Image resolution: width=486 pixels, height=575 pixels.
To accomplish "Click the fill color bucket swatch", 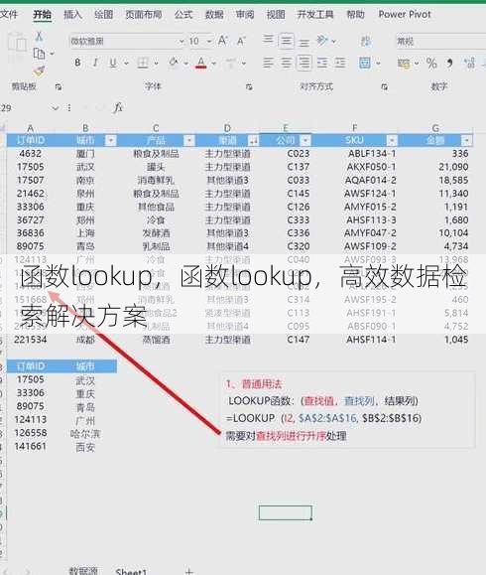I will (x=174, y=64).
